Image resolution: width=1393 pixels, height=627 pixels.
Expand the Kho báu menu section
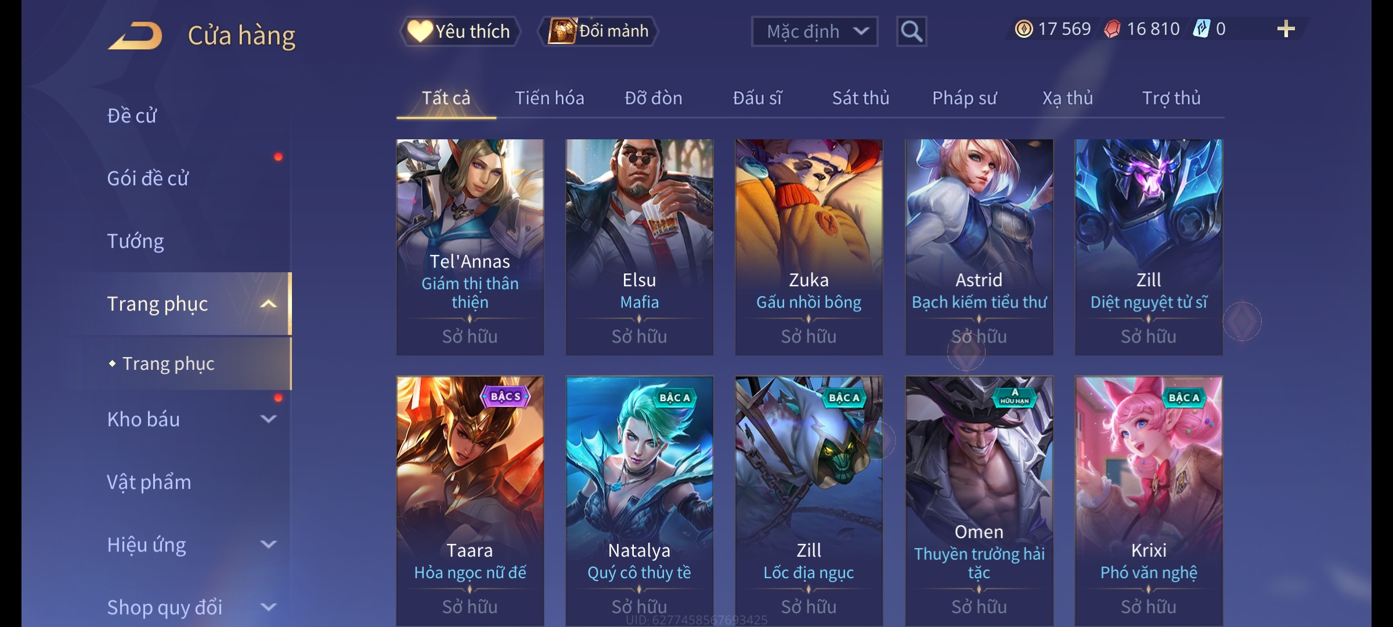268,419
